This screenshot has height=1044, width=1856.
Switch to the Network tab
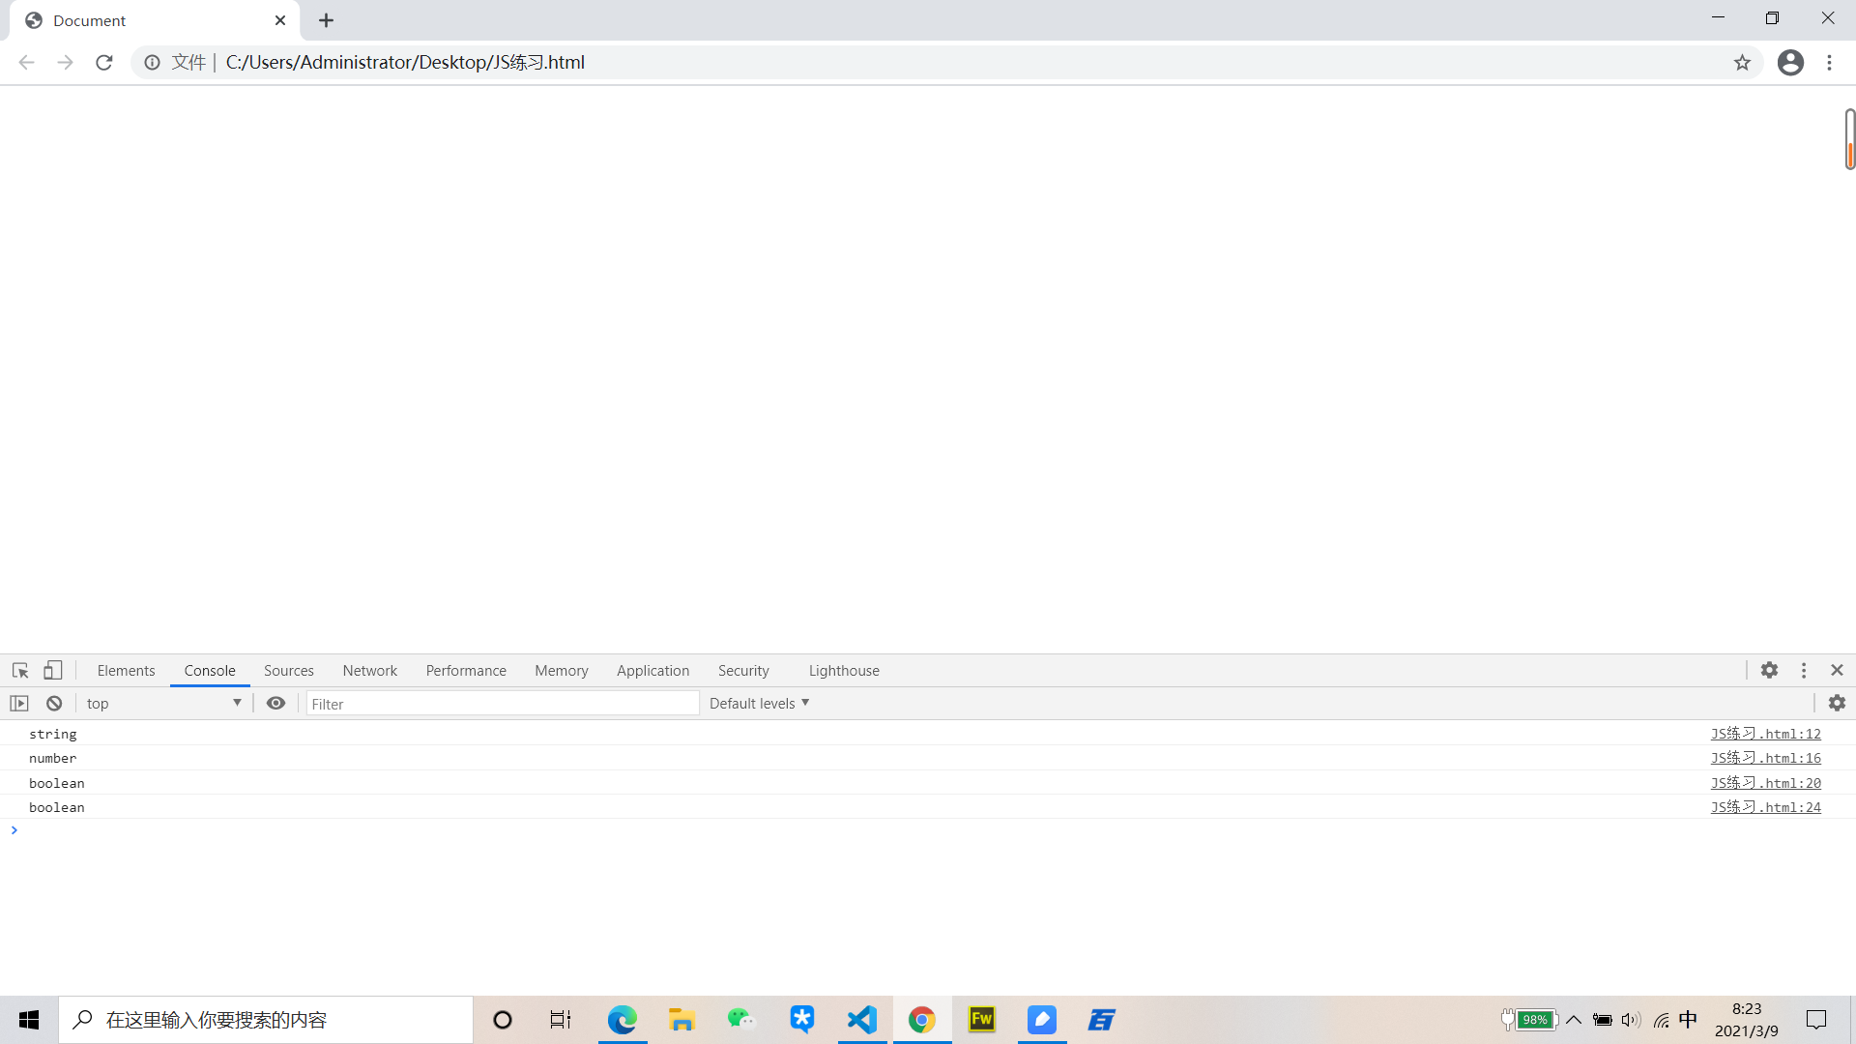pos(370,671)
